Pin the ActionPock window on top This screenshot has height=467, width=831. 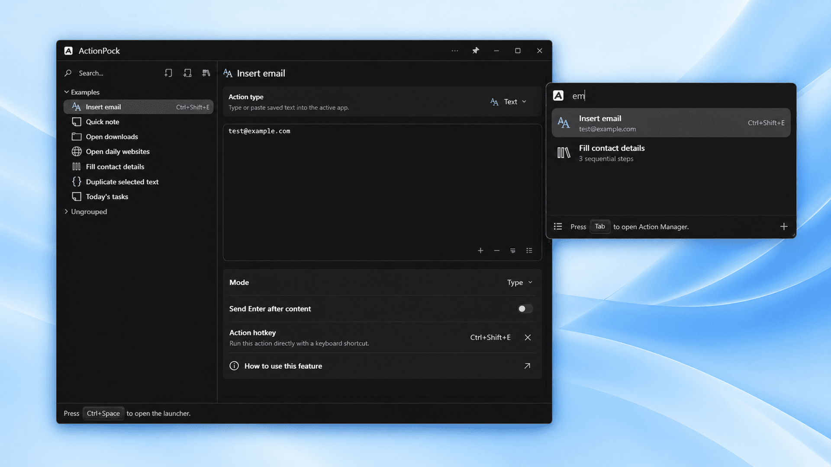point(476,51)
